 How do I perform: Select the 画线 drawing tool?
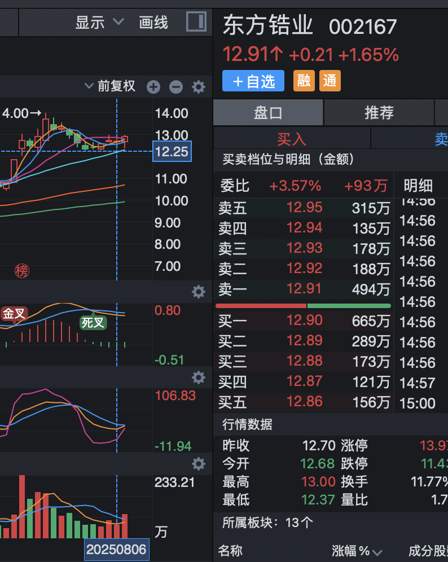153,22
